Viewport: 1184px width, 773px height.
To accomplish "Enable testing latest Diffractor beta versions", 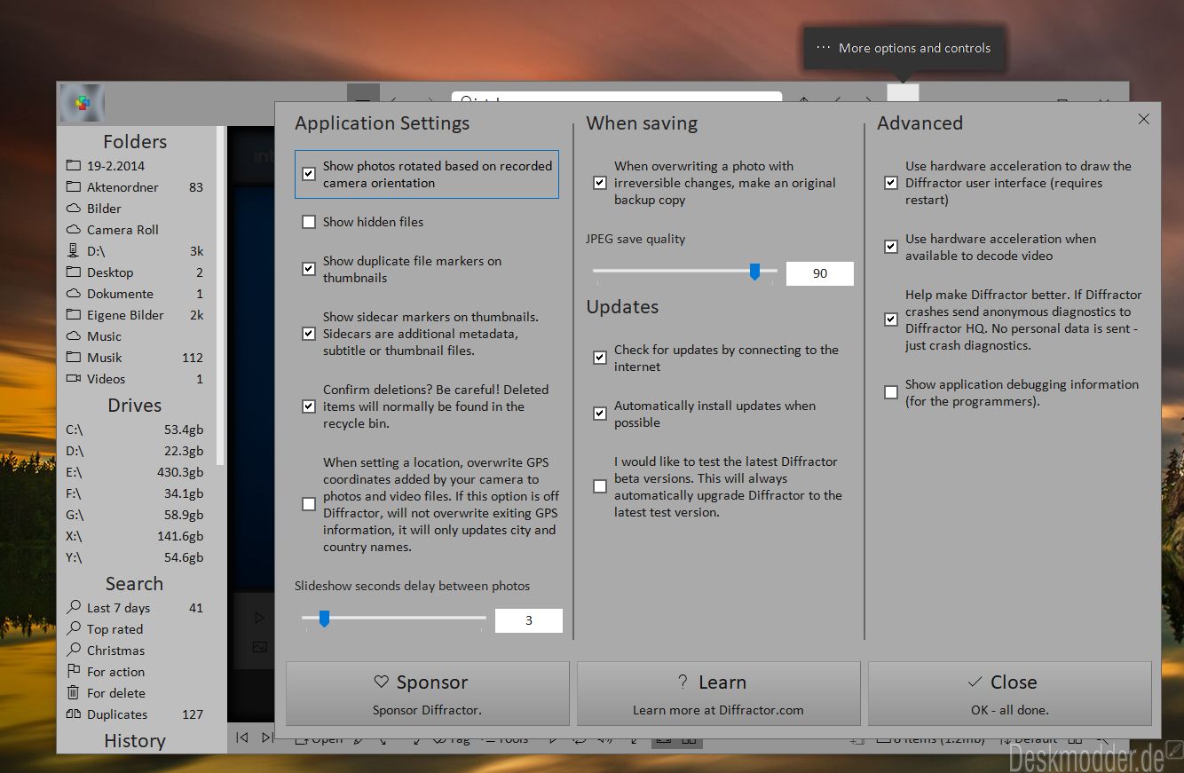I will point(600,486).
